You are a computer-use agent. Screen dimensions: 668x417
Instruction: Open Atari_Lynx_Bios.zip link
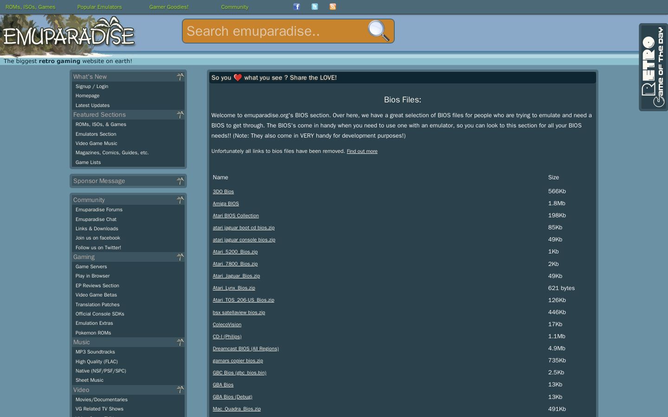pyautogui.click(x=234, y=288)
